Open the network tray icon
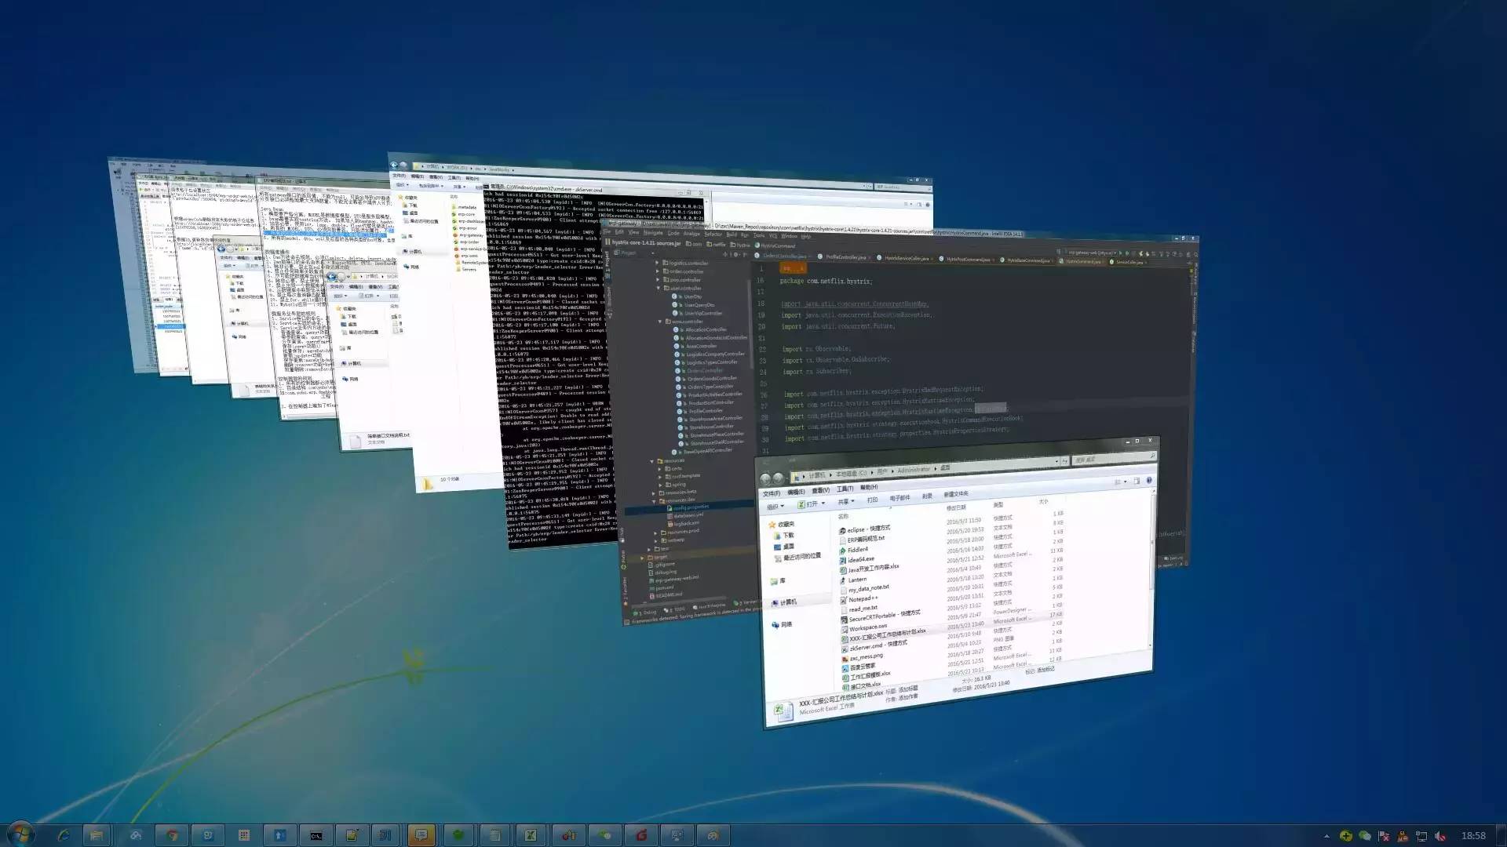1507x847 pixels. (x=1421, y=836)
